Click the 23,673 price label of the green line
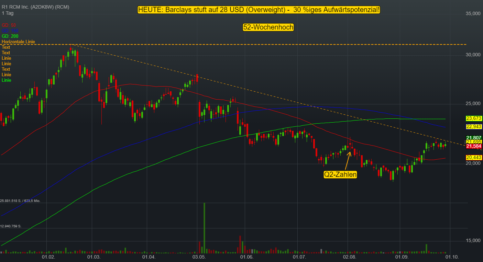This screenshot has width=483, height=262. [x=474, y=118]
